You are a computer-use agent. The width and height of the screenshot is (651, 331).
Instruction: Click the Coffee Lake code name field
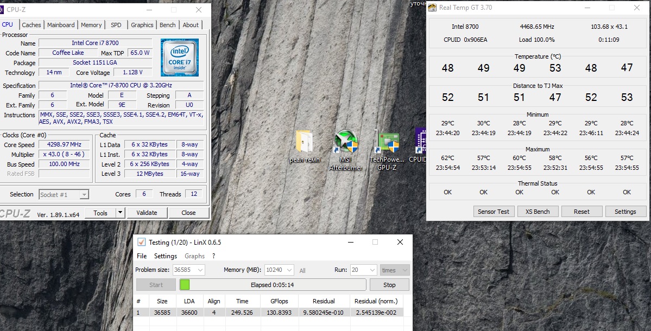coord(68,53)
